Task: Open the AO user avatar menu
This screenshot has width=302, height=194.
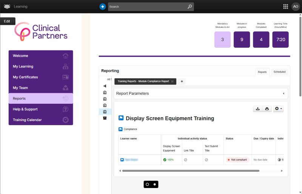Action: pyautogui.click(x=295, y=6)
